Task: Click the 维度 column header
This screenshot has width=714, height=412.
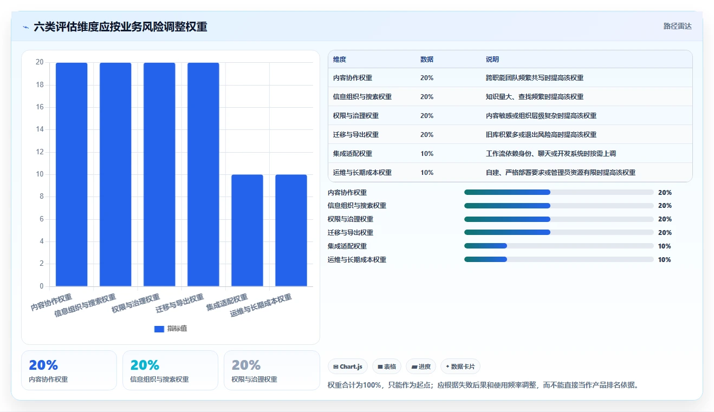Action: coord(340,60)
